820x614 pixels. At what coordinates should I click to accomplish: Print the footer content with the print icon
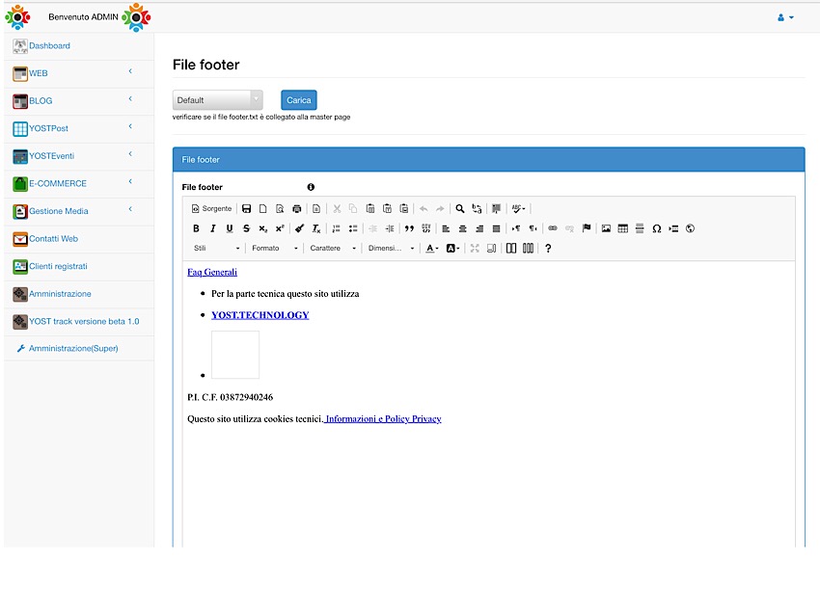coord(295,208)
